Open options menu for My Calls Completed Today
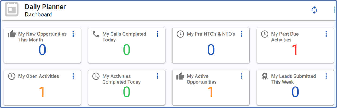This screenshot has width=337, height=108. (157, 34)
